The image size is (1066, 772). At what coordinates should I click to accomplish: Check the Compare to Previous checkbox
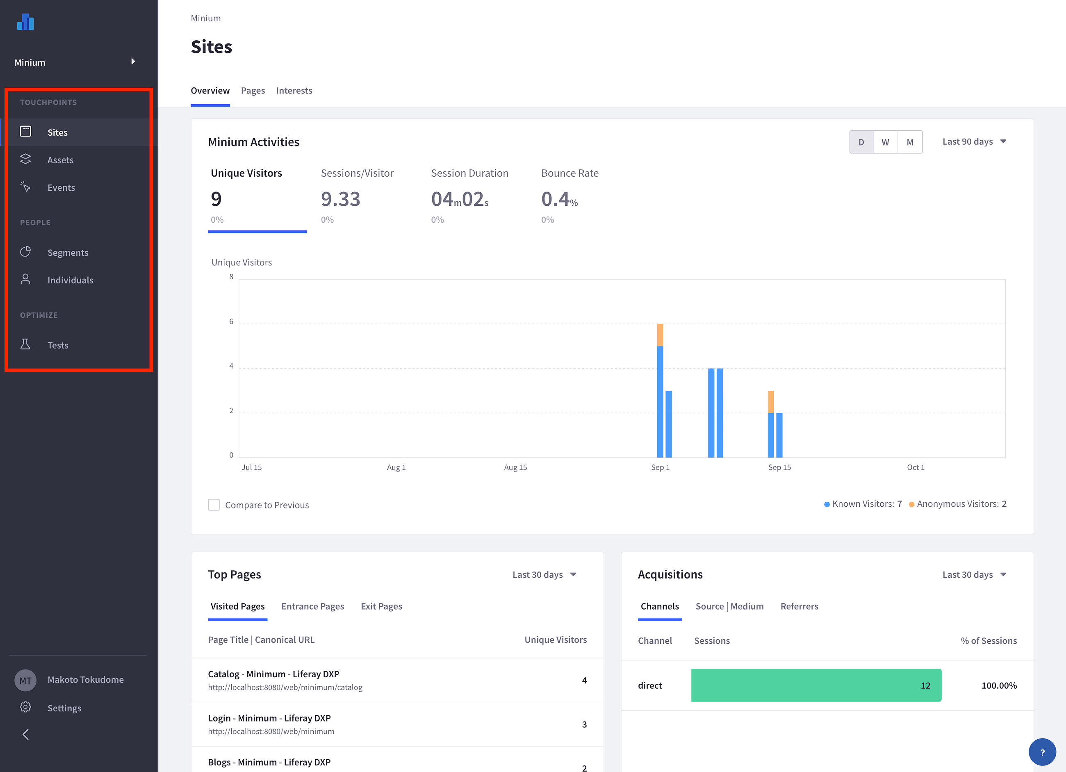point(214,505)
